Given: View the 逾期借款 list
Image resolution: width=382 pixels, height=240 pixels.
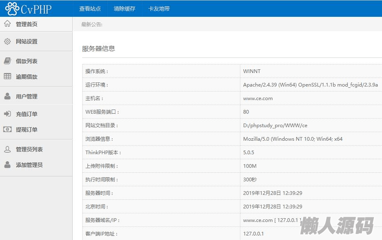Looking at the screenshot, I should (27, 77).
